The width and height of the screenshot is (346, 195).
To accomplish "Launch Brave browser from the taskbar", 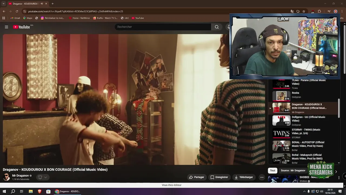I will [x=39, y=191].
